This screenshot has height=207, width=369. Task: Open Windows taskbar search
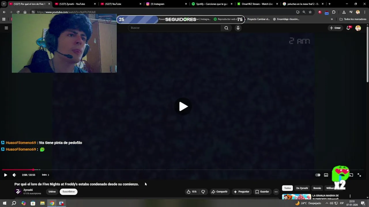pyautogui.click(x=14, y=203)
